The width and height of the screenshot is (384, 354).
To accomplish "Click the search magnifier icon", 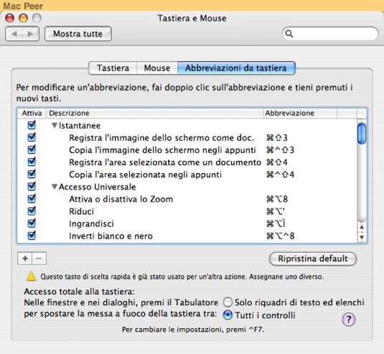I will coord(289,34).
